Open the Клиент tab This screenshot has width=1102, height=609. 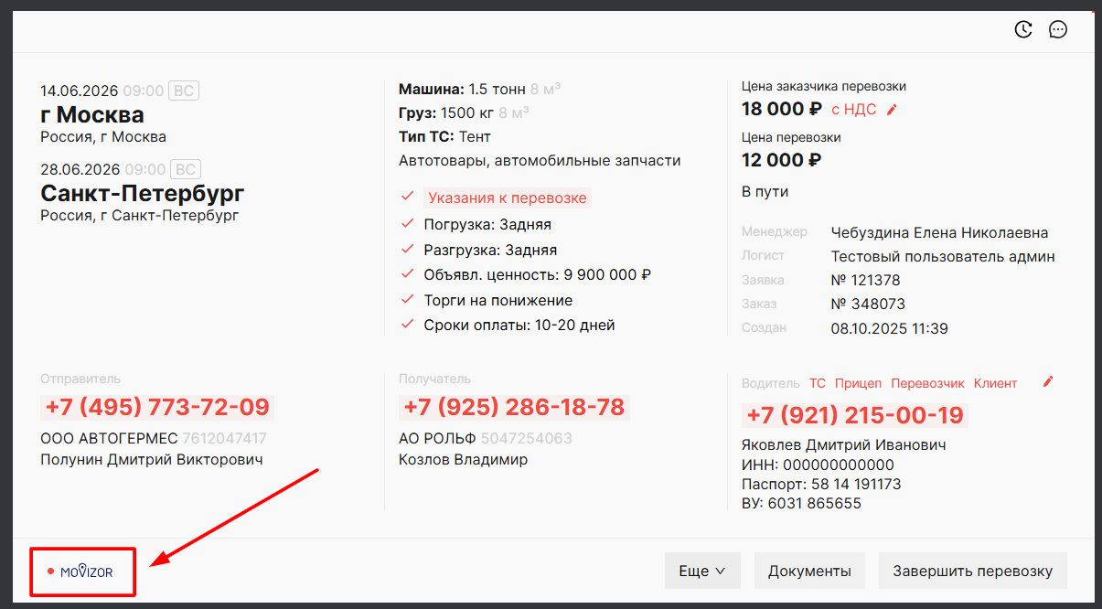click(x=995, y=383)
